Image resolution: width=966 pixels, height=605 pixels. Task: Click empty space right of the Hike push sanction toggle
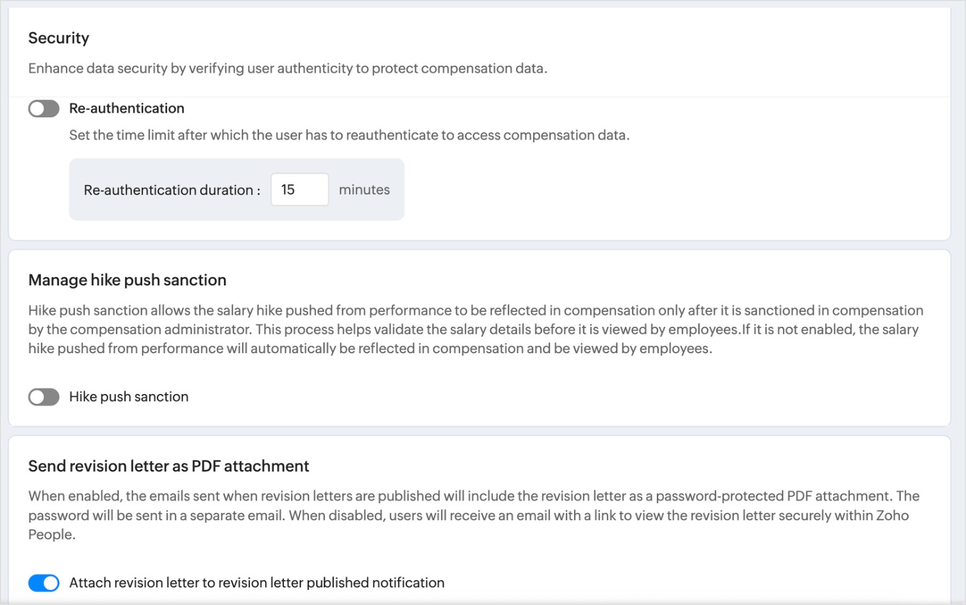point(521,397)
